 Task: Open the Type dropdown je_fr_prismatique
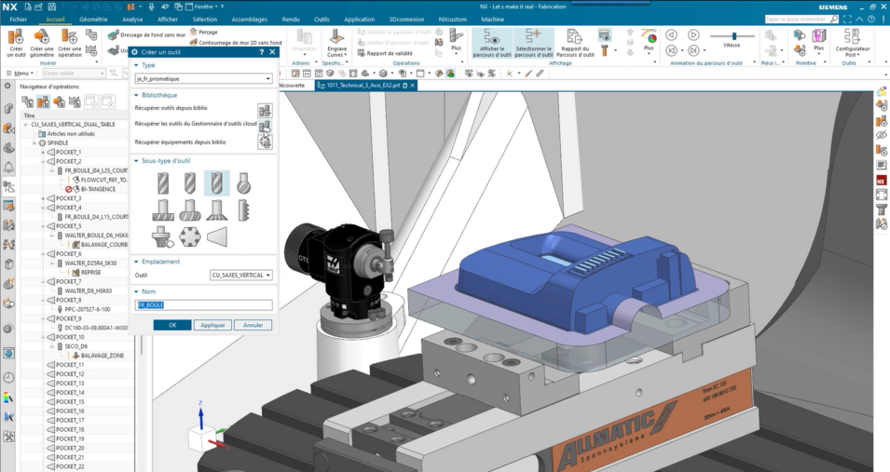203,79
